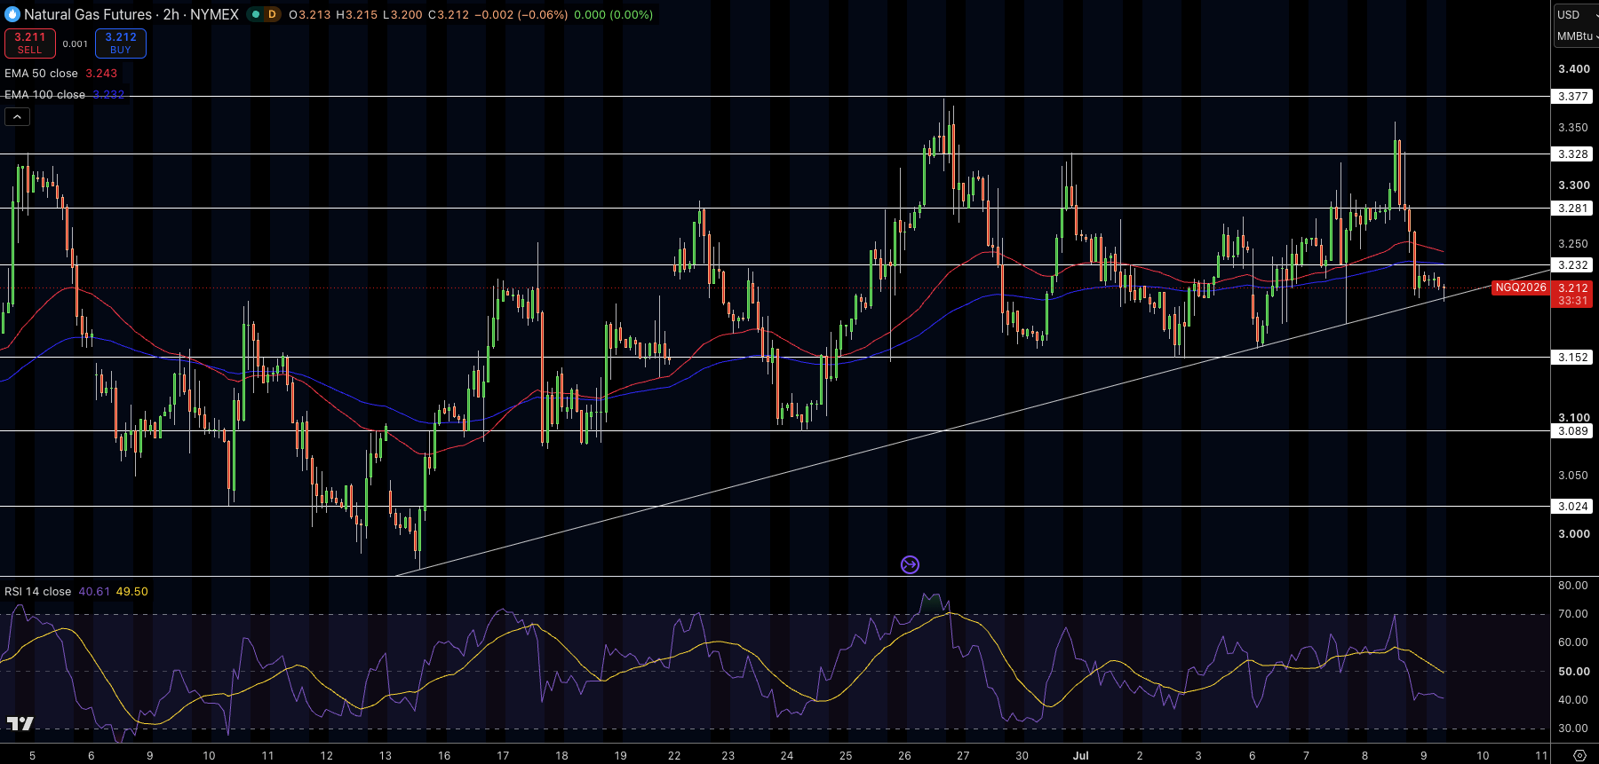Click the 3.377 price line label
Image resolution: width=1599 pixels, height=764 pixels.
click(1572, 96)
